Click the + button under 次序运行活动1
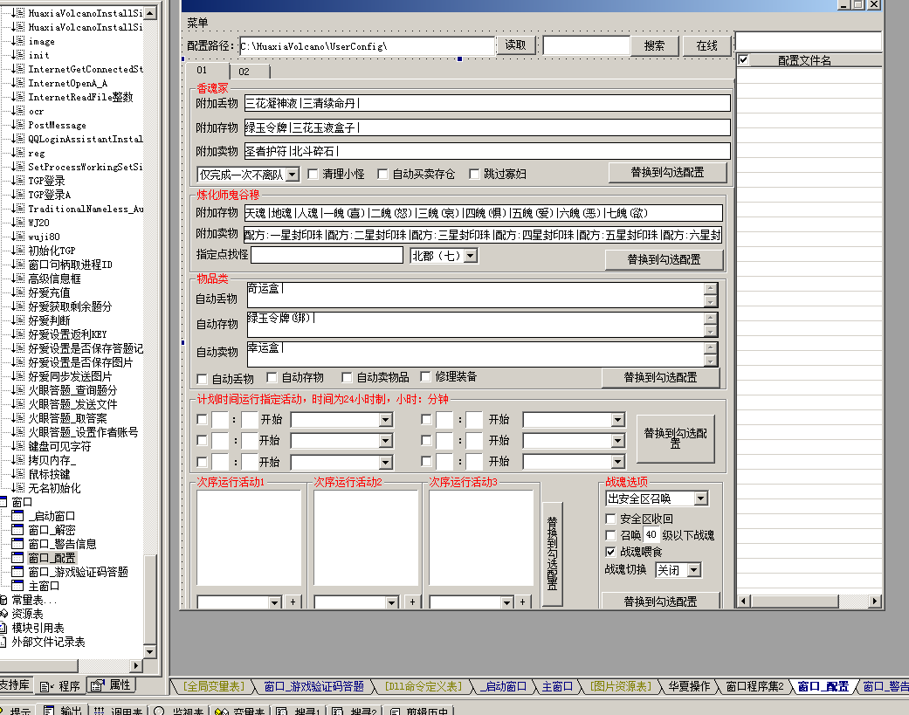The width and height of the screenshot is (909, 715). pos(293,602)
